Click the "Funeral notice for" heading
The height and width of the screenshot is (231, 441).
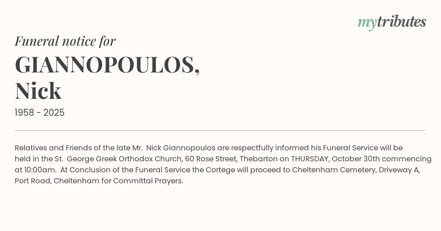click(x=65, y=41)
